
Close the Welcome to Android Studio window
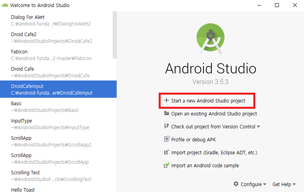coord(295,5)
